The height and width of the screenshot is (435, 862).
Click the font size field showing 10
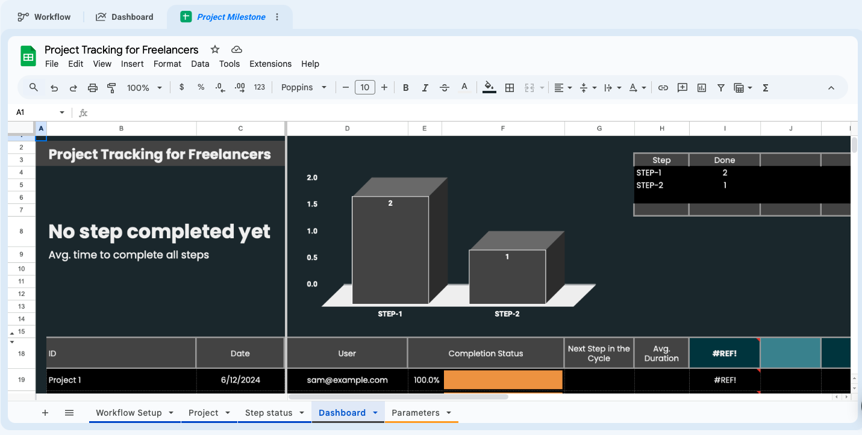[x=365, y=88]
